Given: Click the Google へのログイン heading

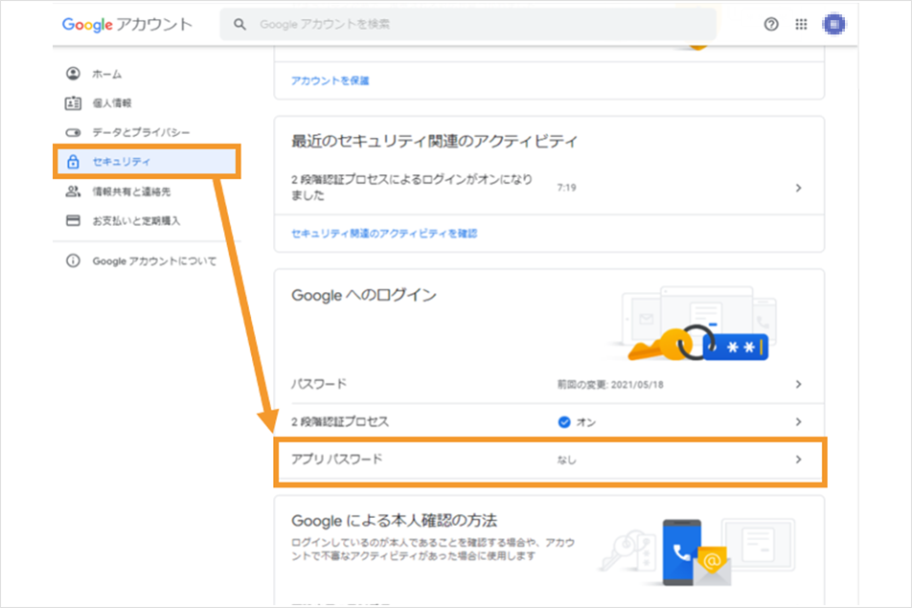Looking at the screenshot, I should click(x=363, y=295).
